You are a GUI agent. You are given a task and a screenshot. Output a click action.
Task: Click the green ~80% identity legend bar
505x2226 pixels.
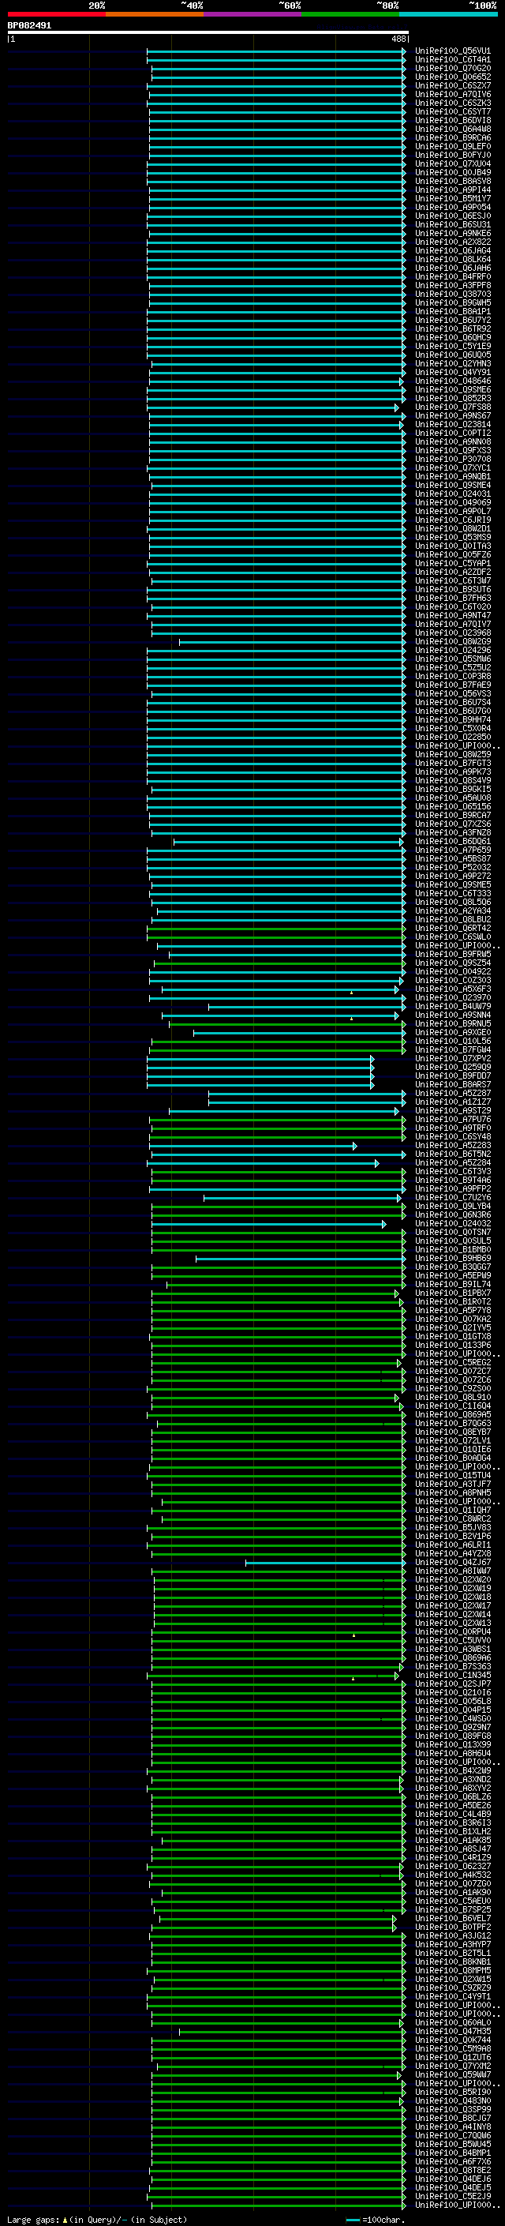[x=350, y=14]
